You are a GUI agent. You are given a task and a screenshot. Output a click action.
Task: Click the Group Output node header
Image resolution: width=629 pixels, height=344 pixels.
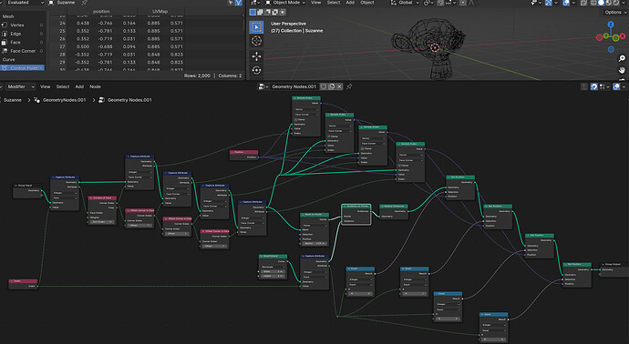coord(614,264)
